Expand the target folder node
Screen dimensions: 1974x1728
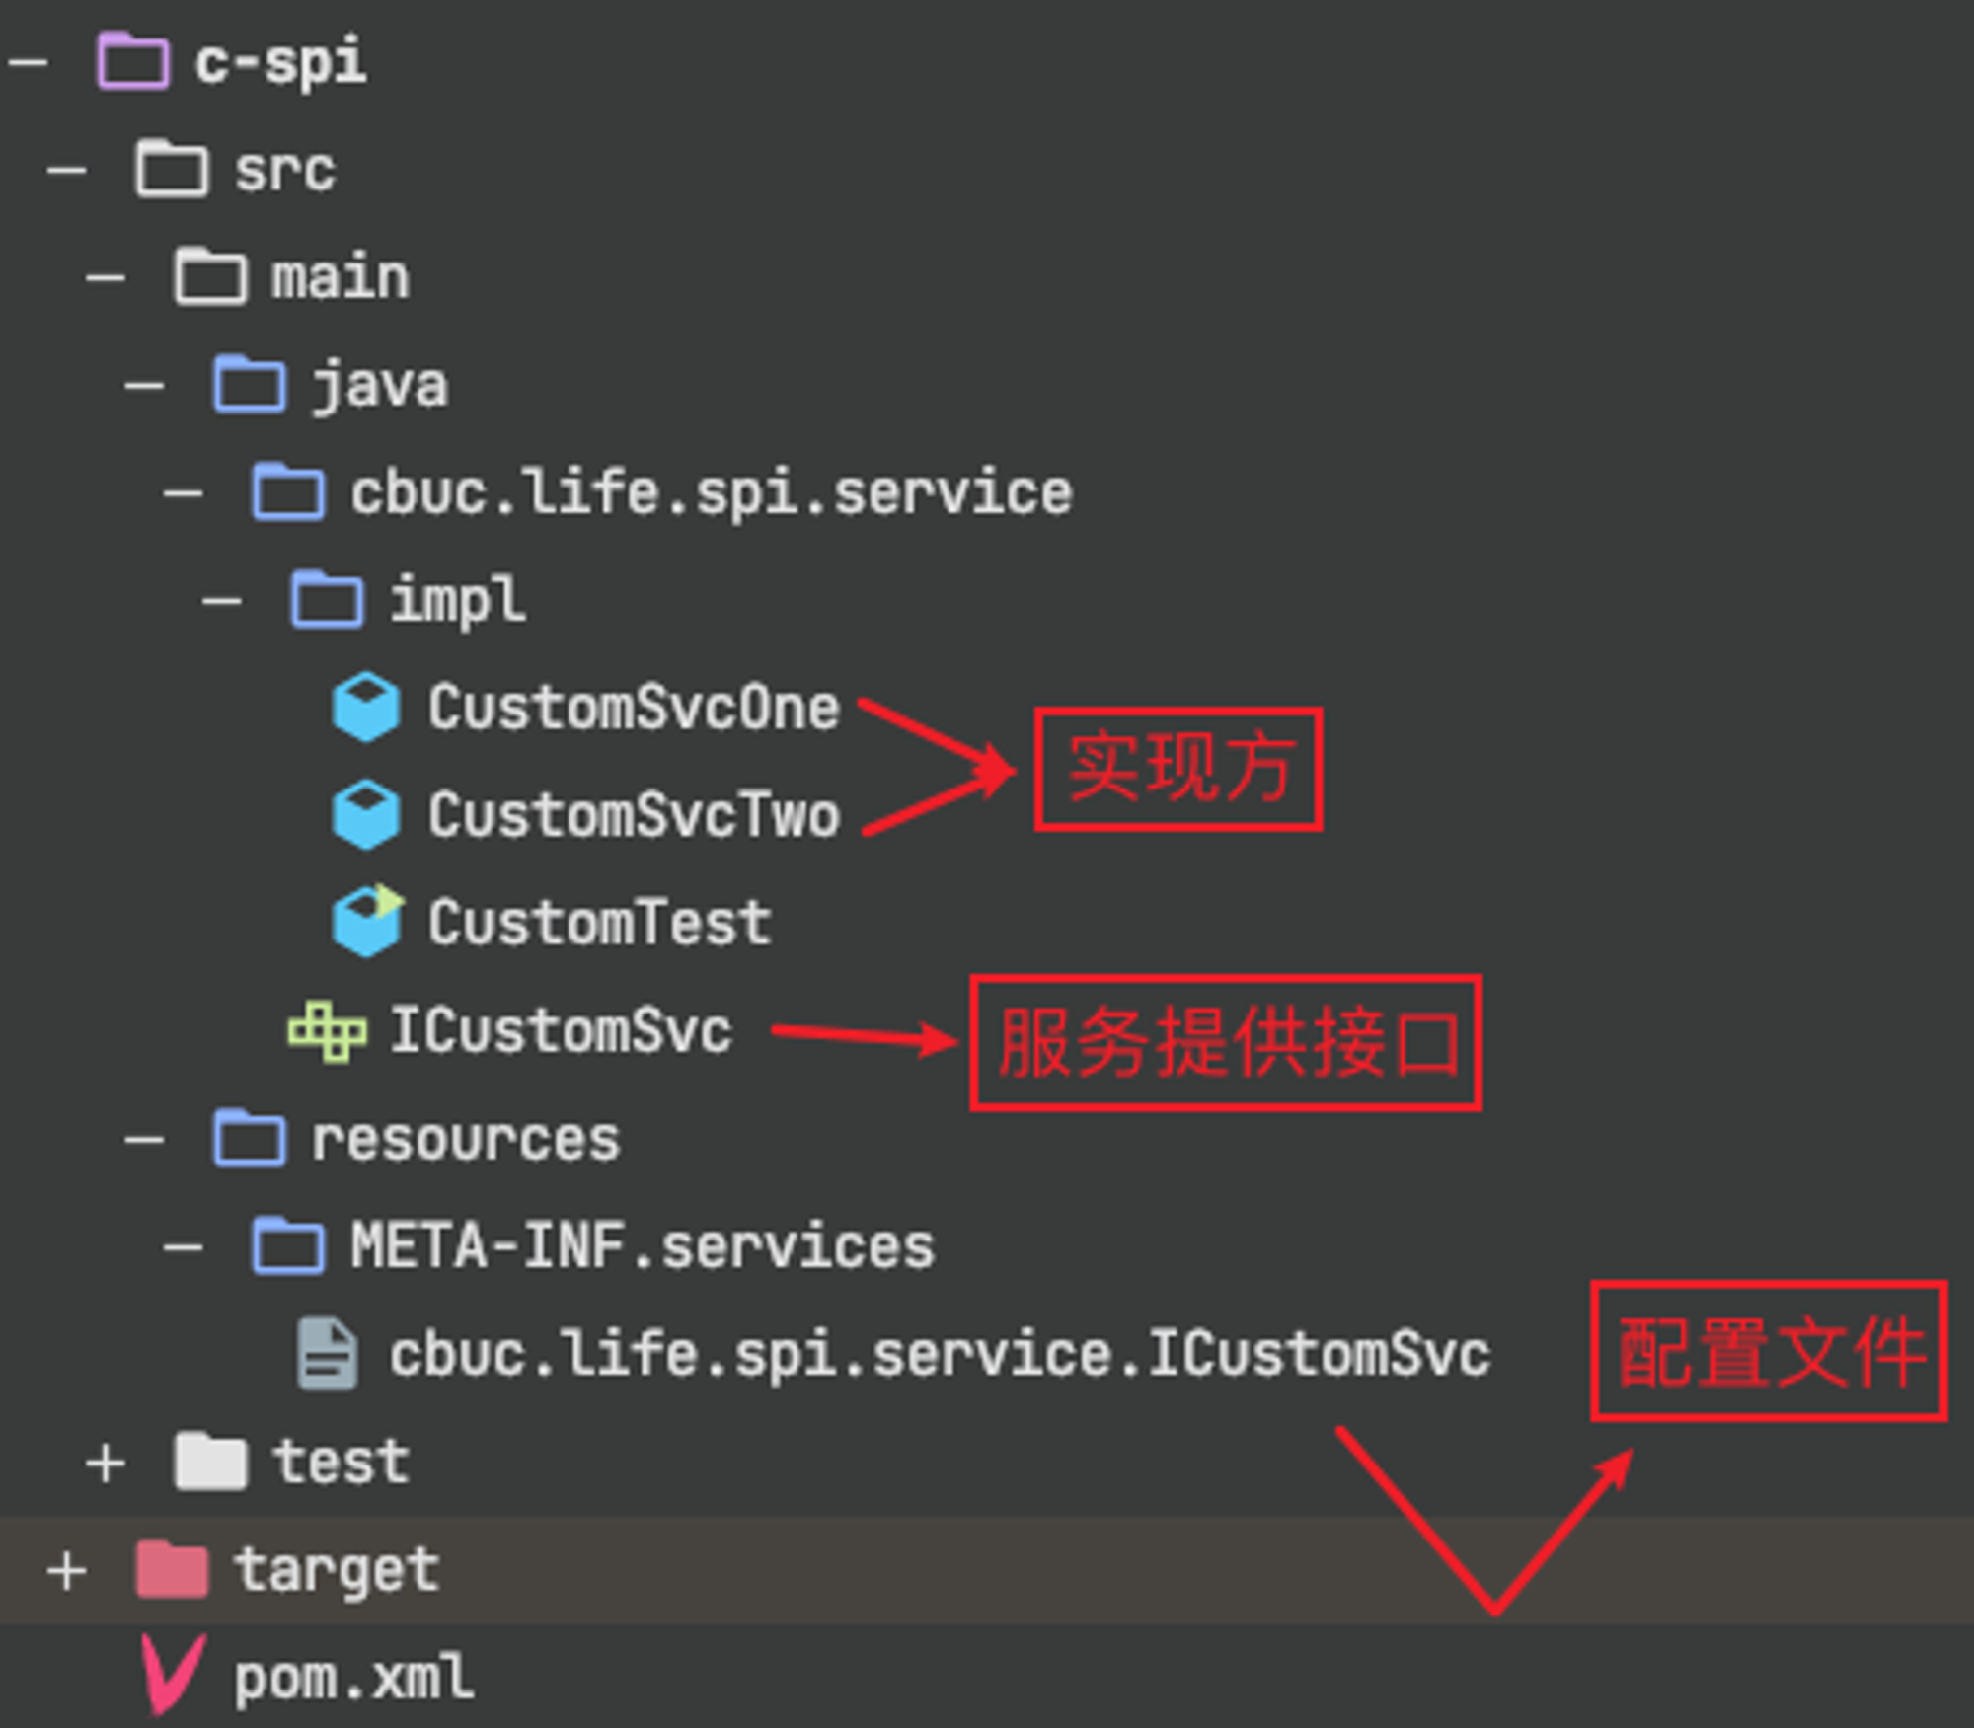point(67,1571)
